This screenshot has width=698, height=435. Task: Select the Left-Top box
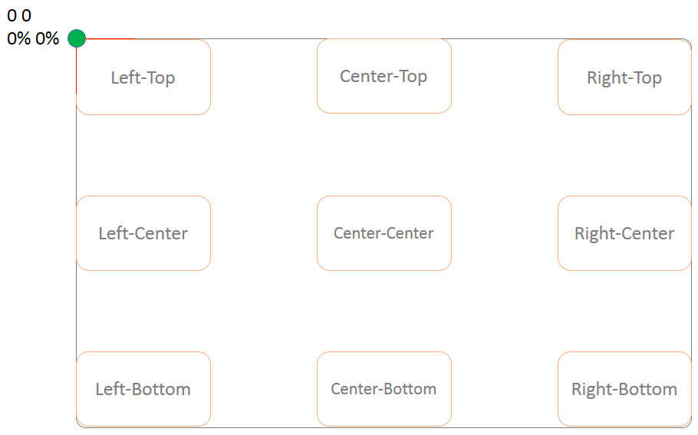pyautogui.click(x=143, y=77)
